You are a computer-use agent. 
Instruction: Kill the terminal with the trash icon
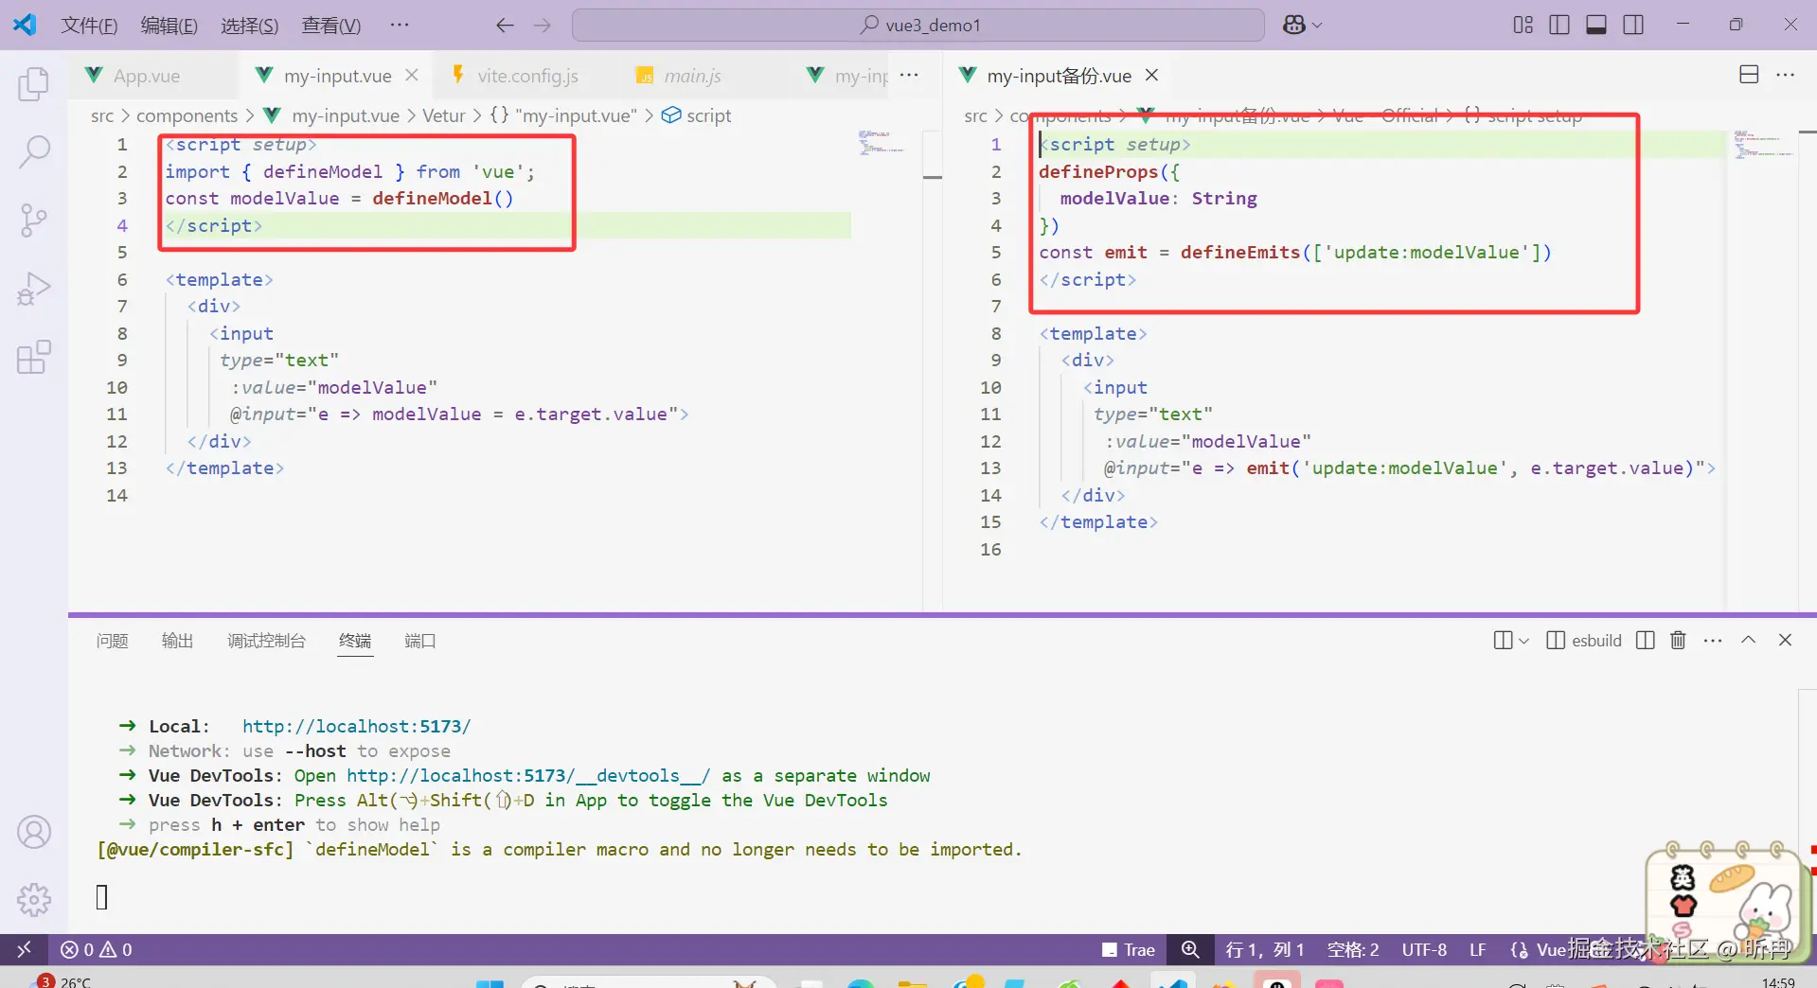pos(1678,640)
